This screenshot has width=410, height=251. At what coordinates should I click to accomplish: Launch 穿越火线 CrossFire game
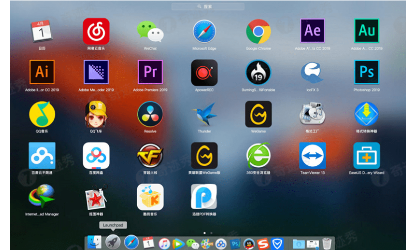[x=150, y=156]
